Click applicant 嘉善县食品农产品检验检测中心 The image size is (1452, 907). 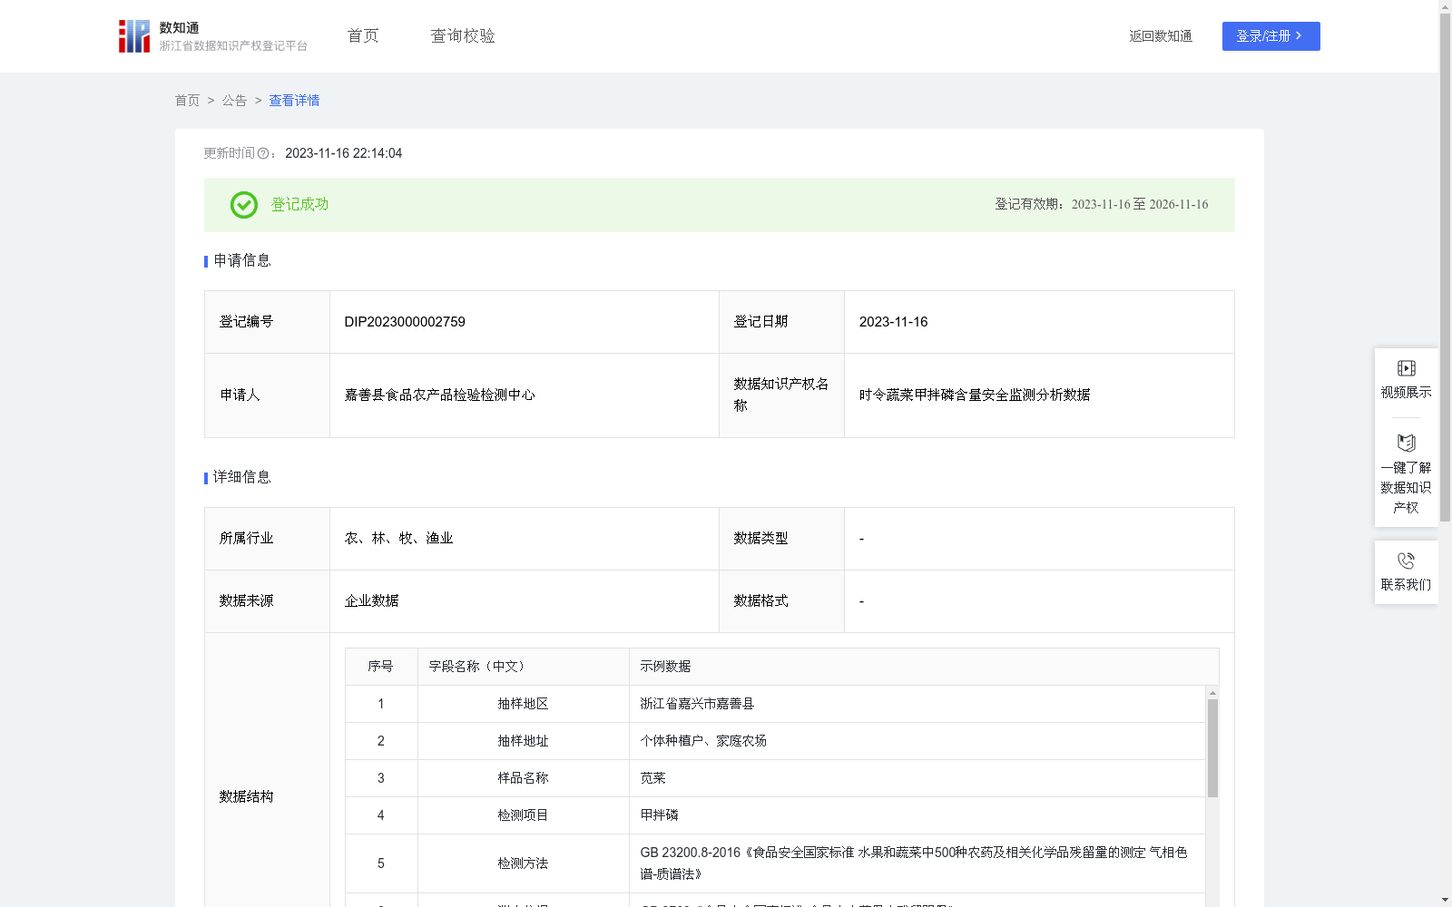click(x=440, y=395)
